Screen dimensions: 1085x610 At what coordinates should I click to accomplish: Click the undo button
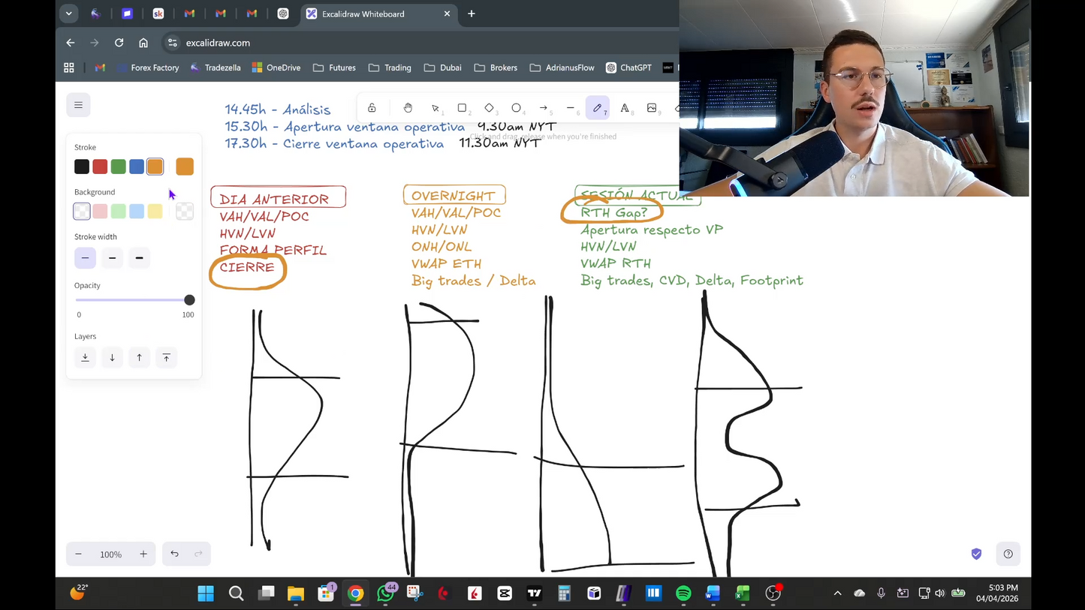(x=174, y=554)
